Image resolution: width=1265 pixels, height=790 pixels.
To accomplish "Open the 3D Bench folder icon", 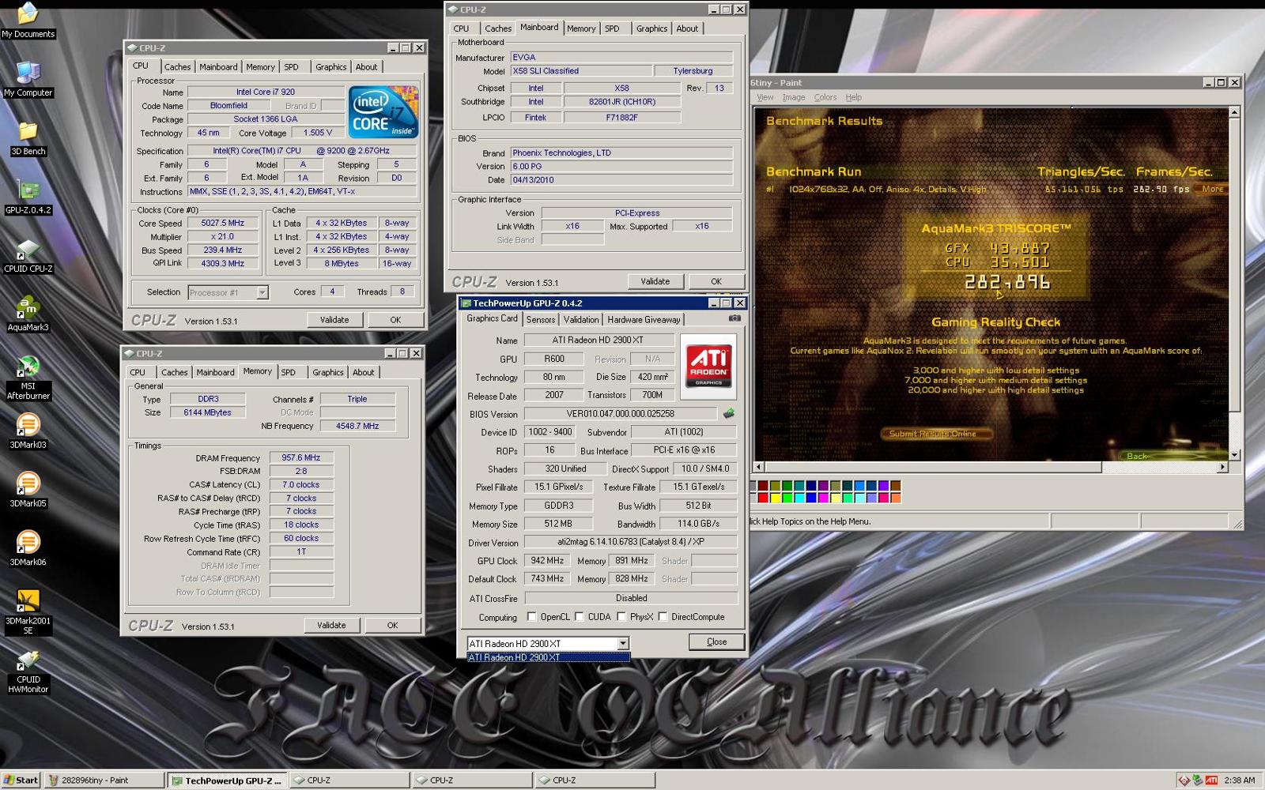I will point(28,138).
